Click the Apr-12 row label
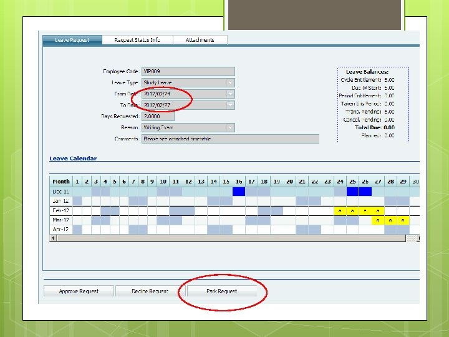Viewport: 449px width, 337px height. tap(61, 229)
